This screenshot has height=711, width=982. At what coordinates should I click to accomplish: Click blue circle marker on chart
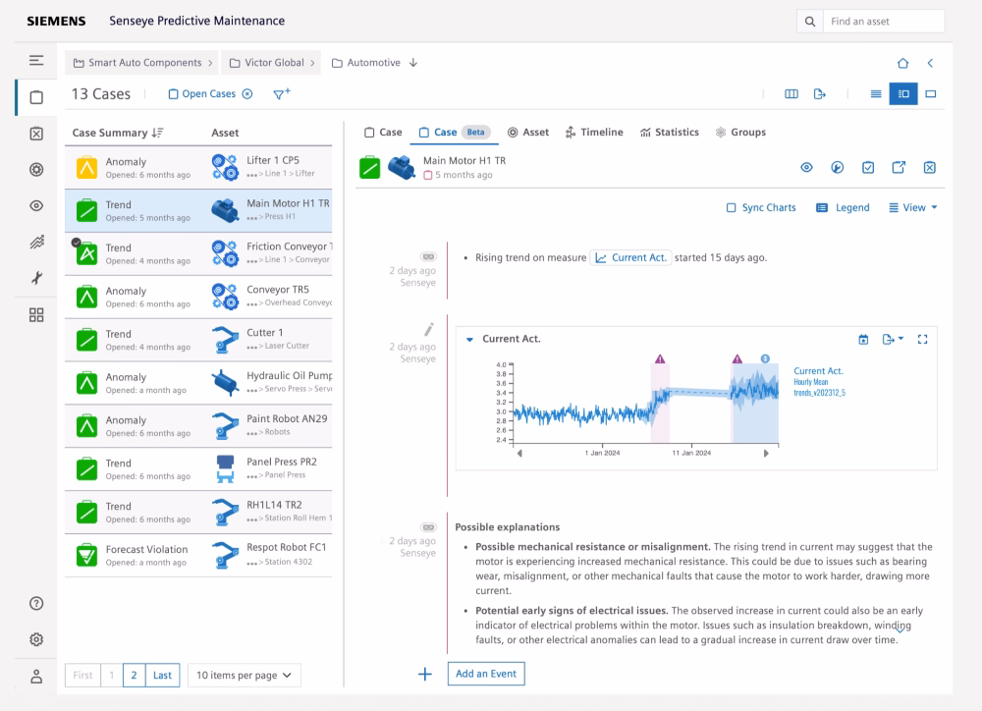[765, 359]
